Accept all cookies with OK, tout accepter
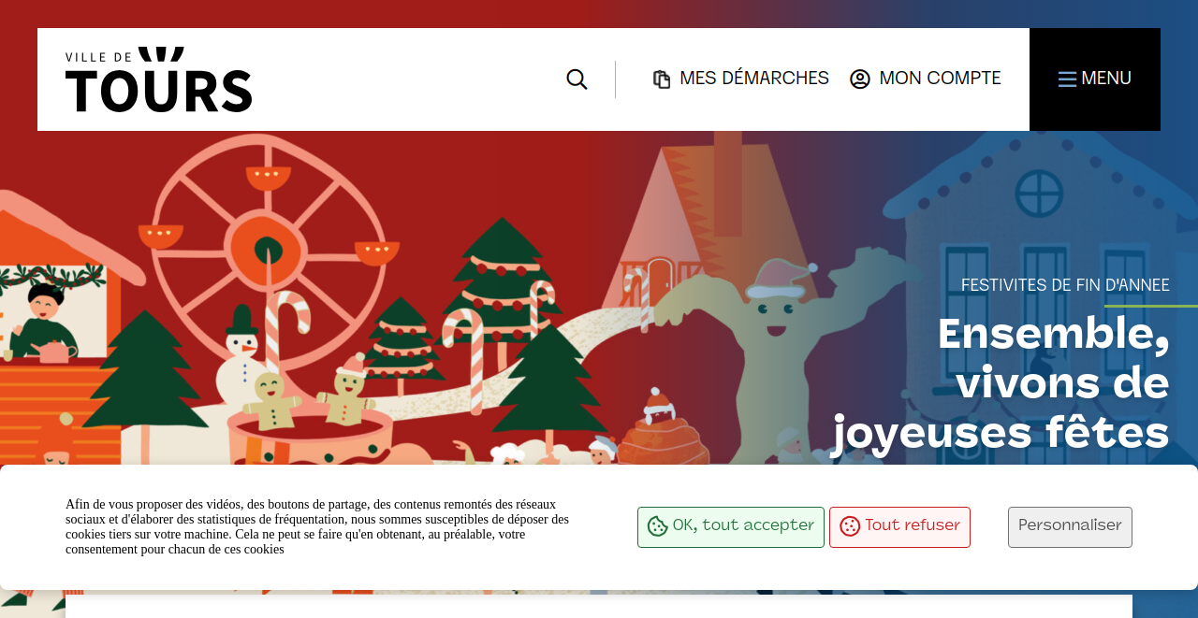 pos(731,527)
